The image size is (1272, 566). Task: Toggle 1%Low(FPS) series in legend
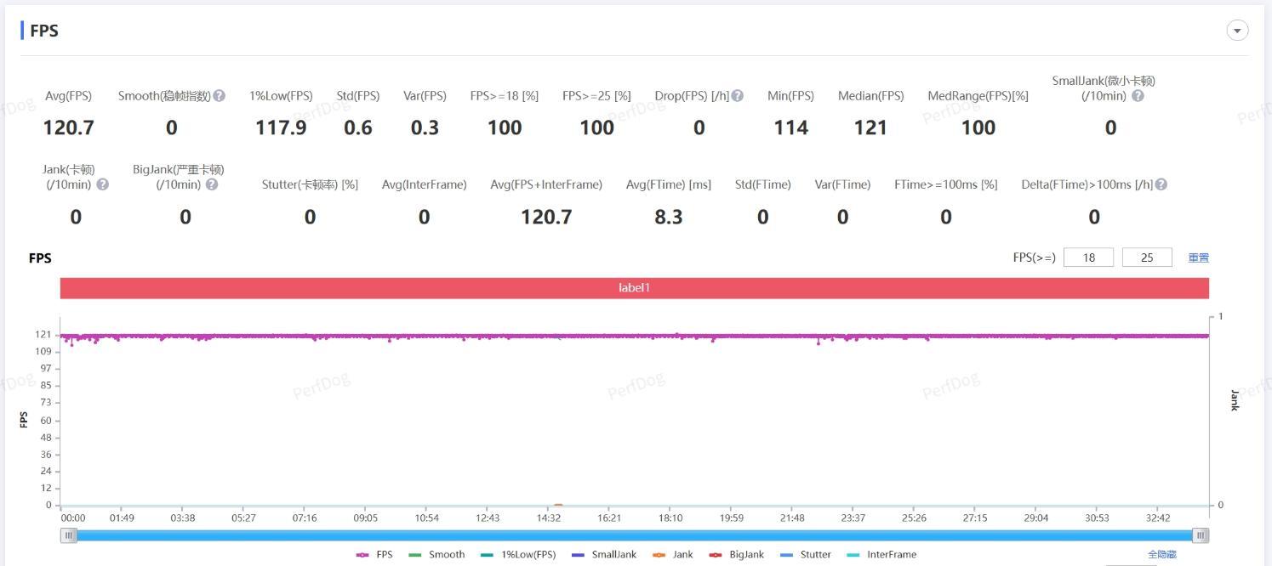tap(518, 555)
